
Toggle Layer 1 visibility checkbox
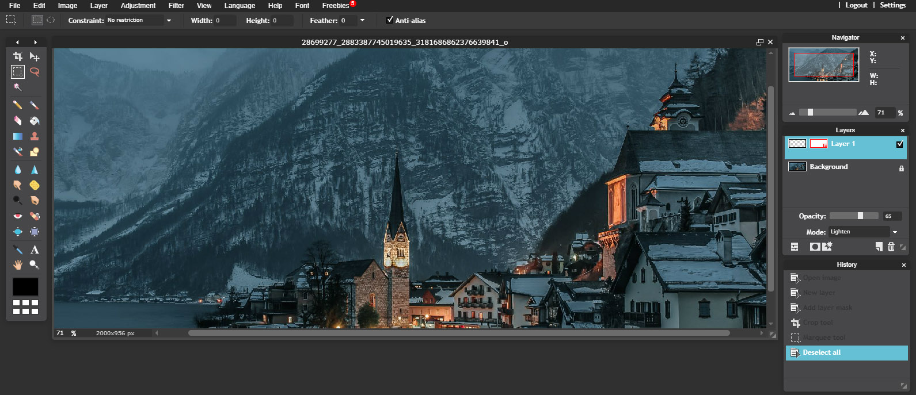[x=899, y=144]
